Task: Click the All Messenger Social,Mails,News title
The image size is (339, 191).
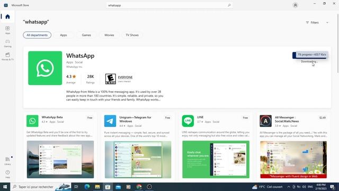Action: (x=287, y=119)
